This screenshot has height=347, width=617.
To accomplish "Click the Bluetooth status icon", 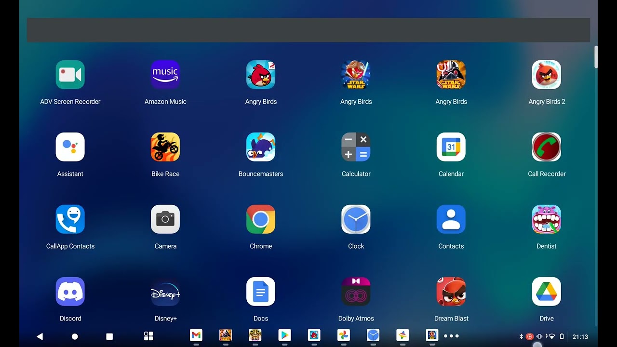I will tap(521, 336).
